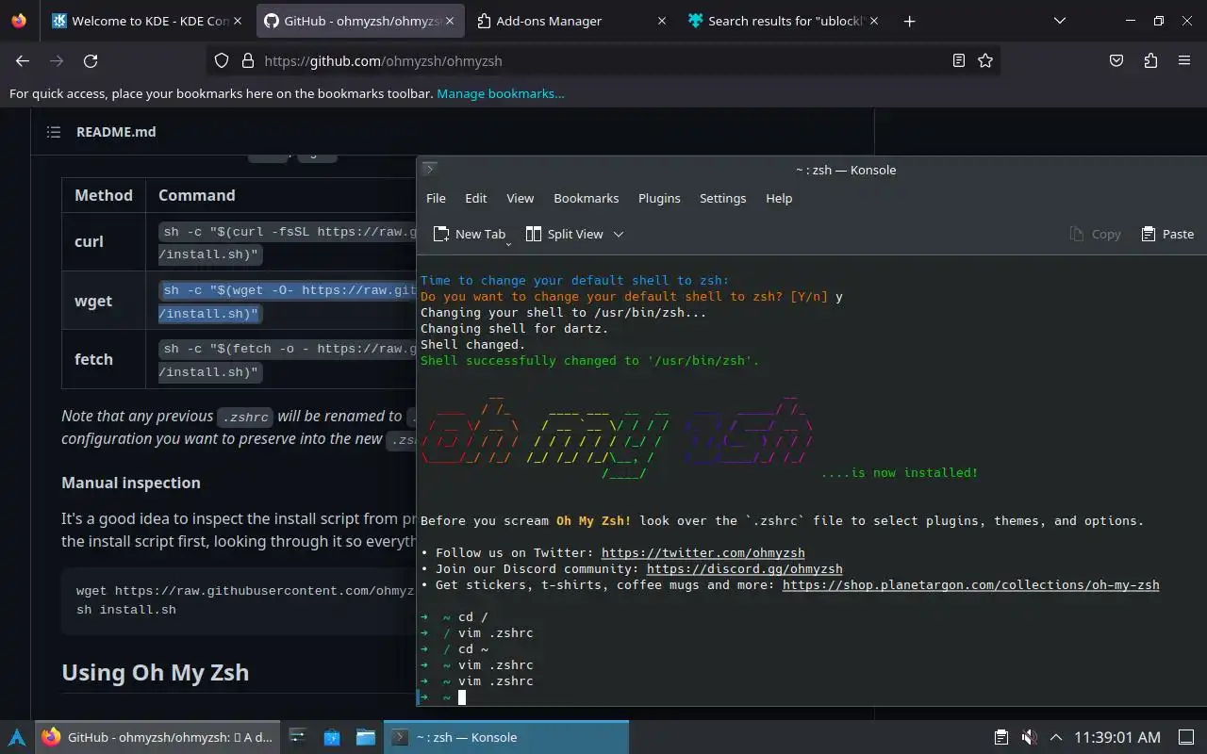
Task: Expand the New Tab profile arrow
Action: (x=508, y=243)
